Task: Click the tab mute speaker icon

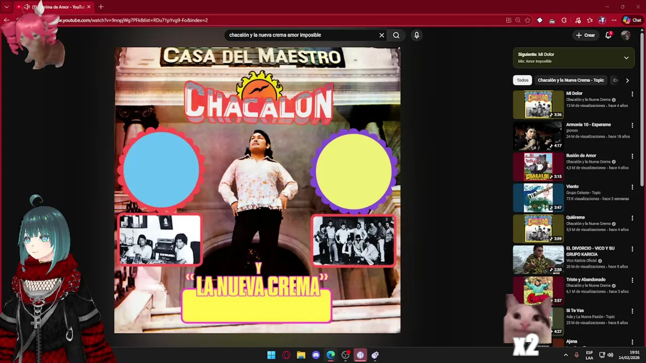Action: pos(26,7)
